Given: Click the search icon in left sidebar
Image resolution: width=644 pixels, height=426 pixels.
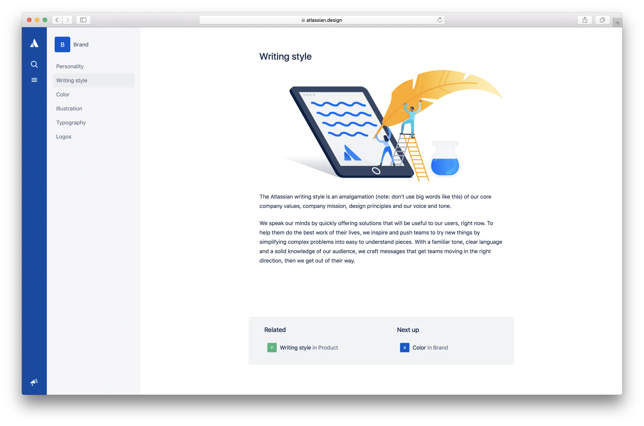Looking at the screenshot, I should 34,64.
